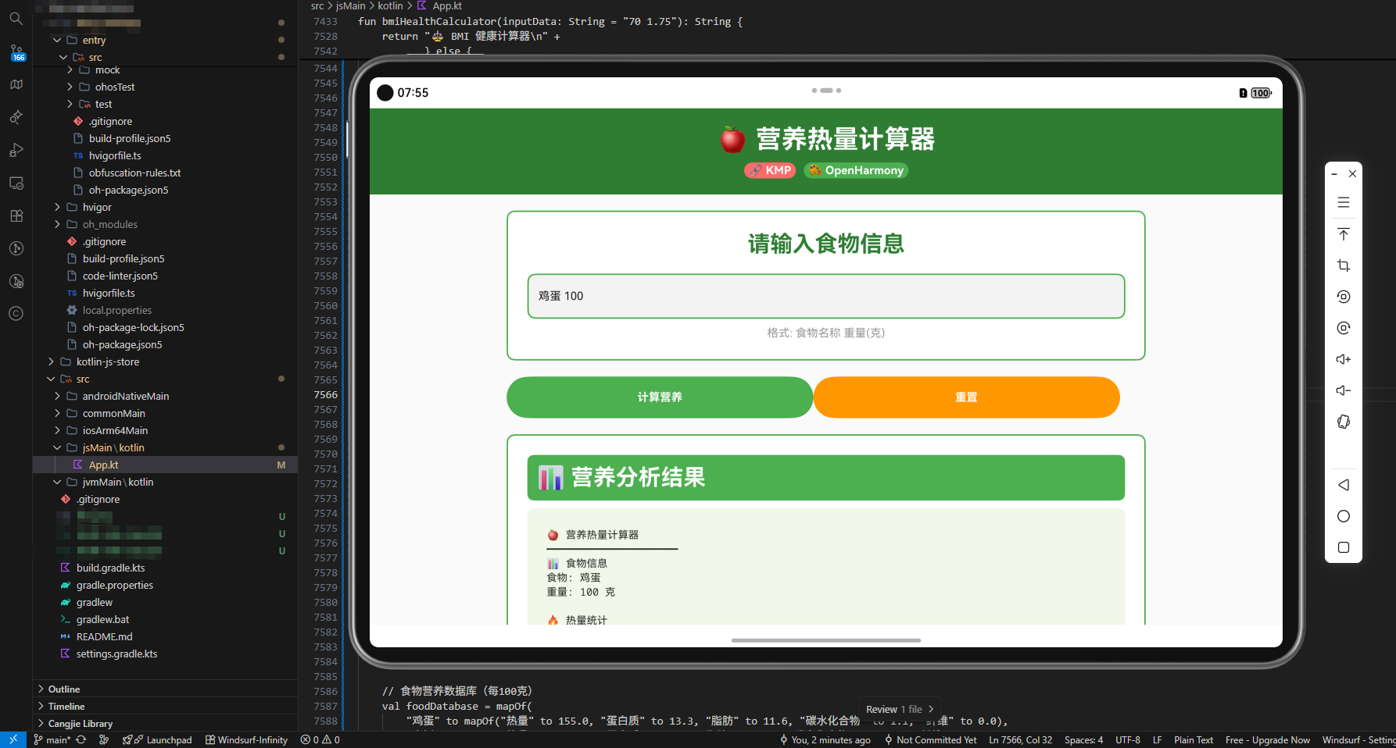This screenshot has width=1396, height=748.
Task: Take a screenshot using the crop icon
Action: click(1343, 265)
